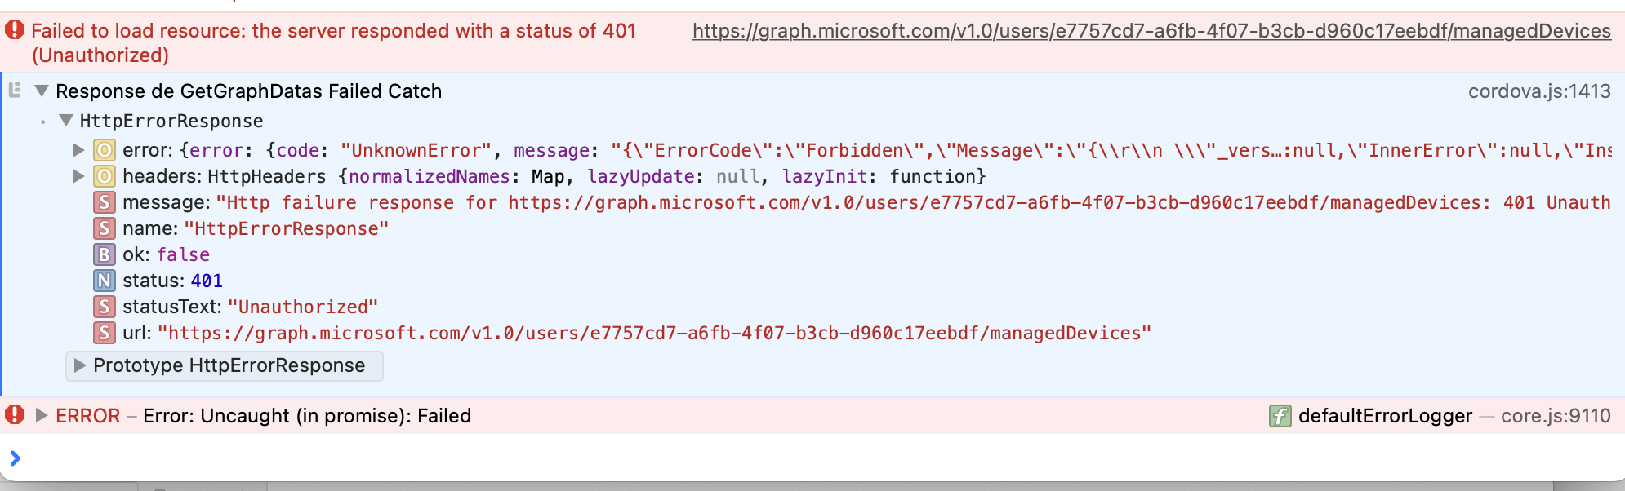1625x491 pixels.
Task: Expand the Prototype HttpErrorResponse section
Action: [79, 365]
